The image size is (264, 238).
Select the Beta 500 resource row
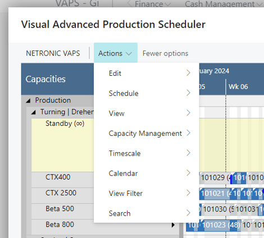pyautogui.click(x=63, y=211)
